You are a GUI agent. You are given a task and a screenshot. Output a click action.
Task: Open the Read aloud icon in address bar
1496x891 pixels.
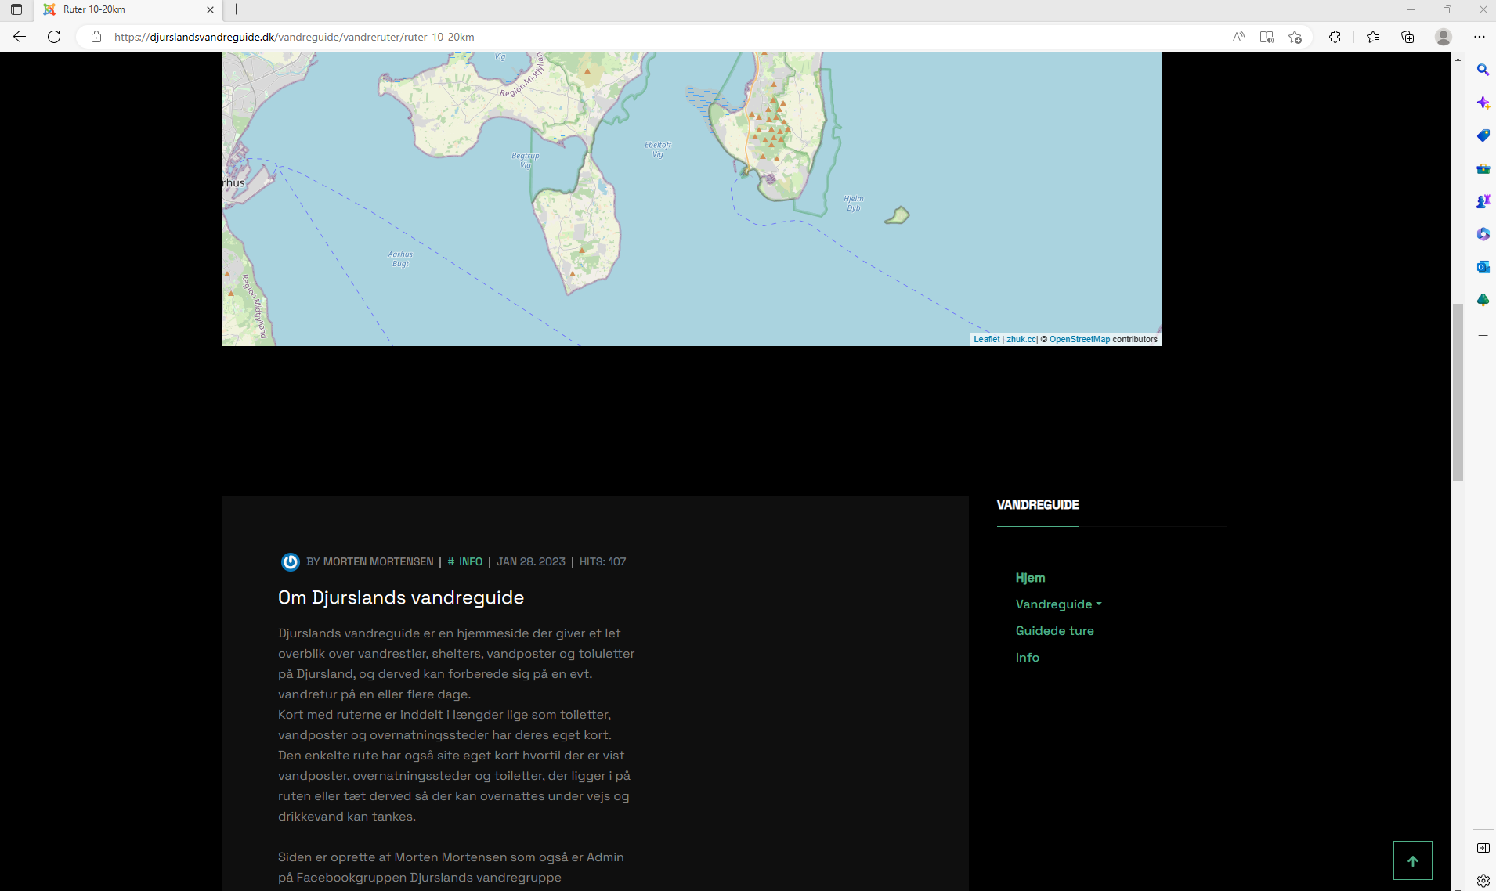pos(1238,37)
